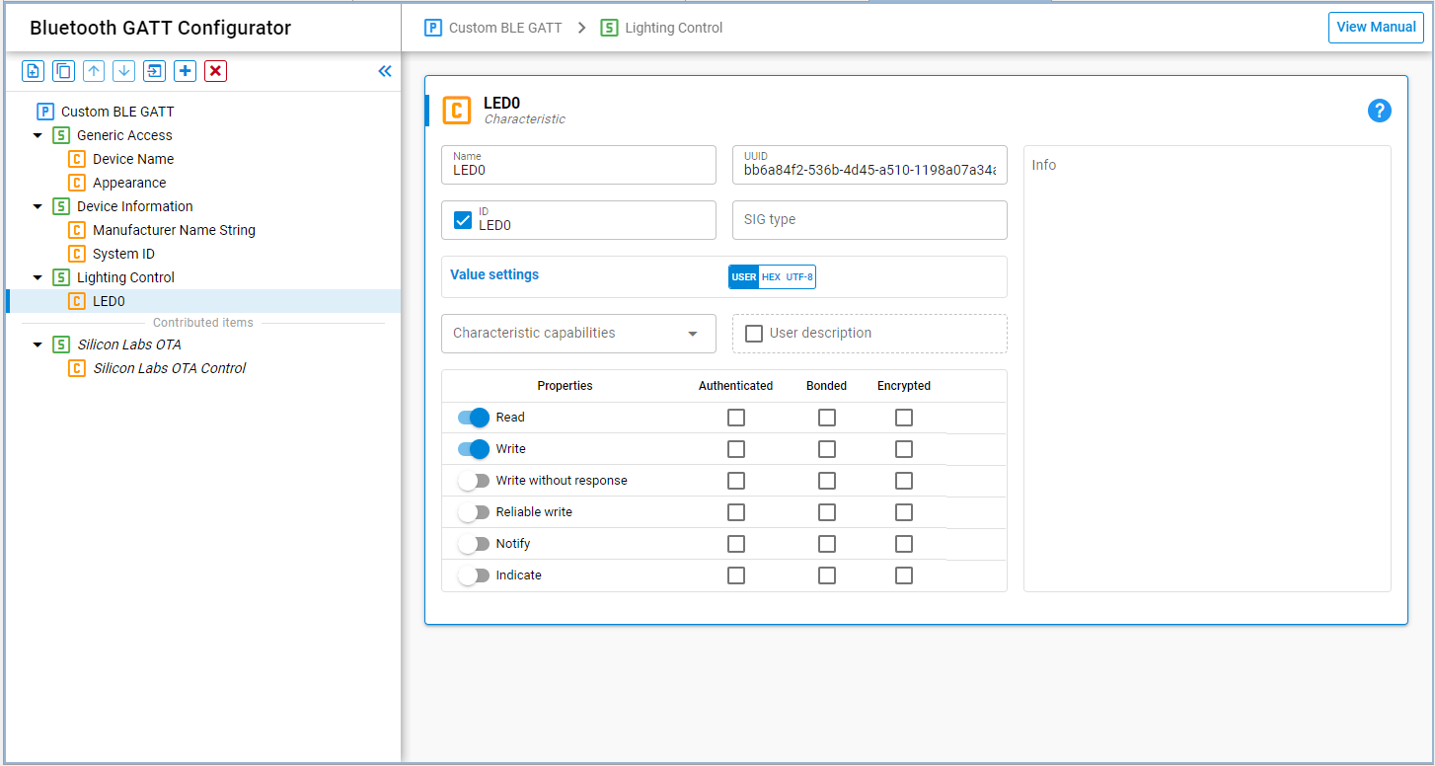Click the blue plus toolbar icon
This screenshot has width=1435, height=766.
pyautogui.click(x=185, y=71)
